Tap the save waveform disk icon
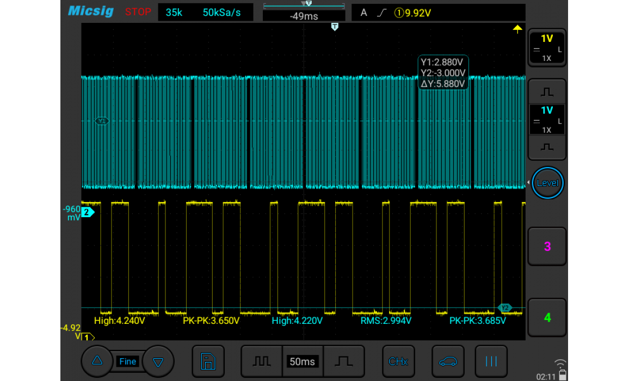This screenshot has width=629, height=381. coord(208,361)
